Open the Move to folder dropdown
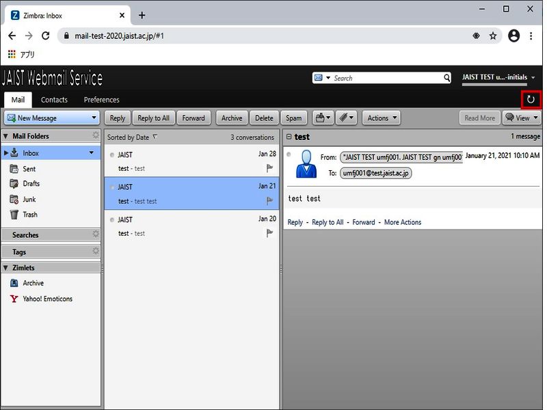Viewport: 547px width, 410px height. coord(323,118)
